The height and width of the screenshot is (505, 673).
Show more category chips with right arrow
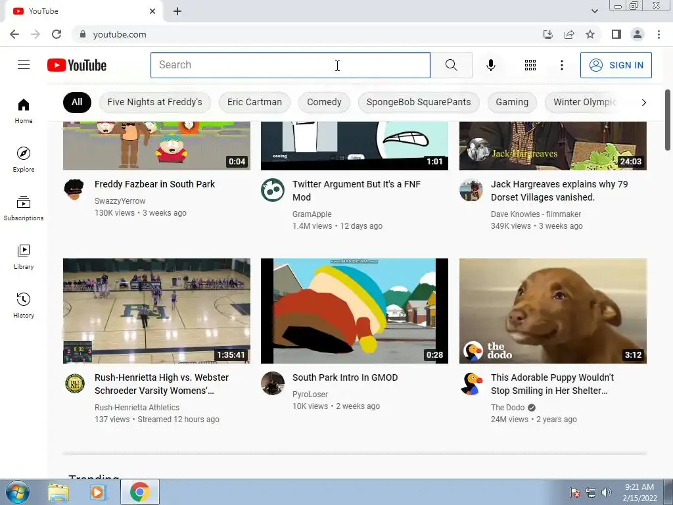[x=643, y=102]
